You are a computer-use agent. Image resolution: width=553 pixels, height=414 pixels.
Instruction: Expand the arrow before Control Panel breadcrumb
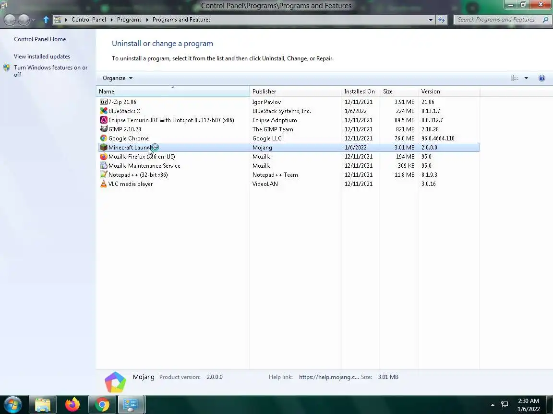point(66,20)
